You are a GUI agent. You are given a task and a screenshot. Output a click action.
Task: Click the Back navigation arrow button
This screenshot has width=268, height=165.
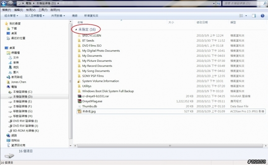tap(4, 3)
